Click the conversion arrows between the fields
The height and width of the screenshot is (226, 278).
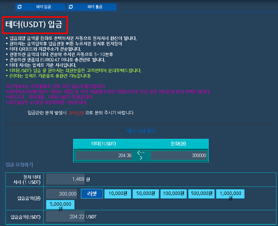pyautogui.click(x=141, y=155)
